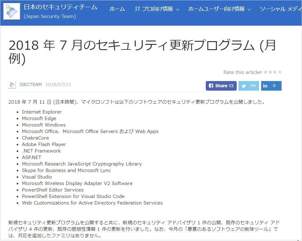Click the LinkedIn share icon

(265, 86)
